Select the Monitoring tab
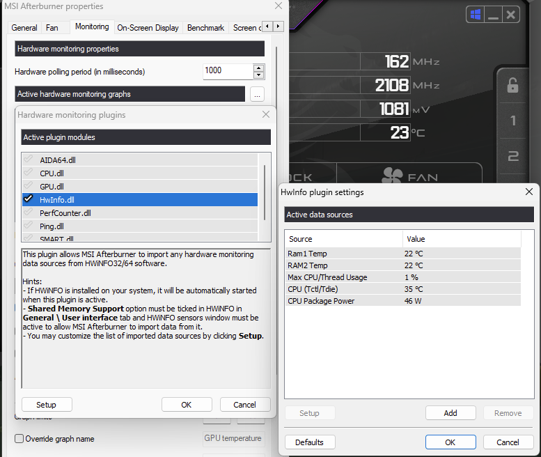The height and width of the screenshot is (457, 541). (92, 26)
